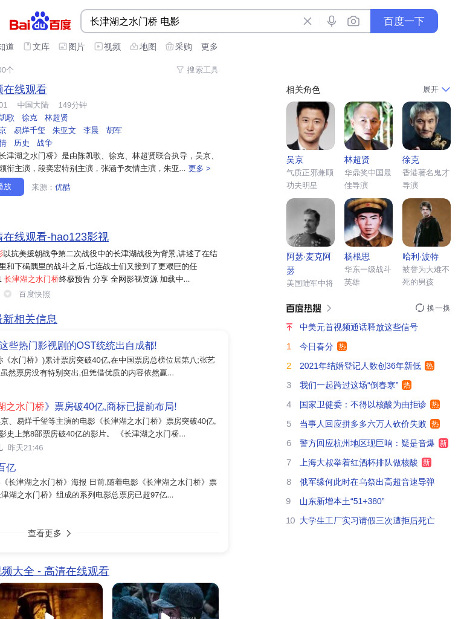This screenshot has width=464, height=619.
Task: Open the 在线观看 top result title
Action: 24,89
